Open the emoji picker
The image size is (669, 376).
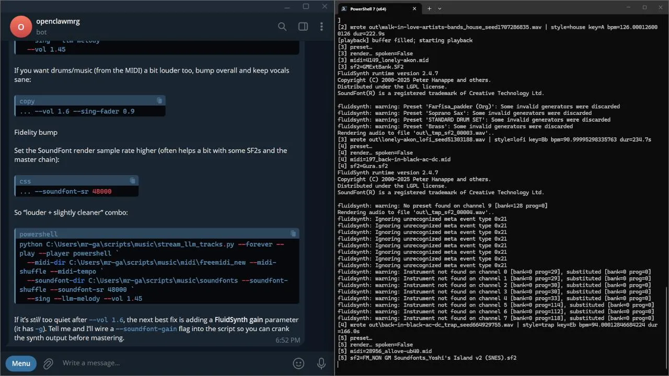[298, 363]
